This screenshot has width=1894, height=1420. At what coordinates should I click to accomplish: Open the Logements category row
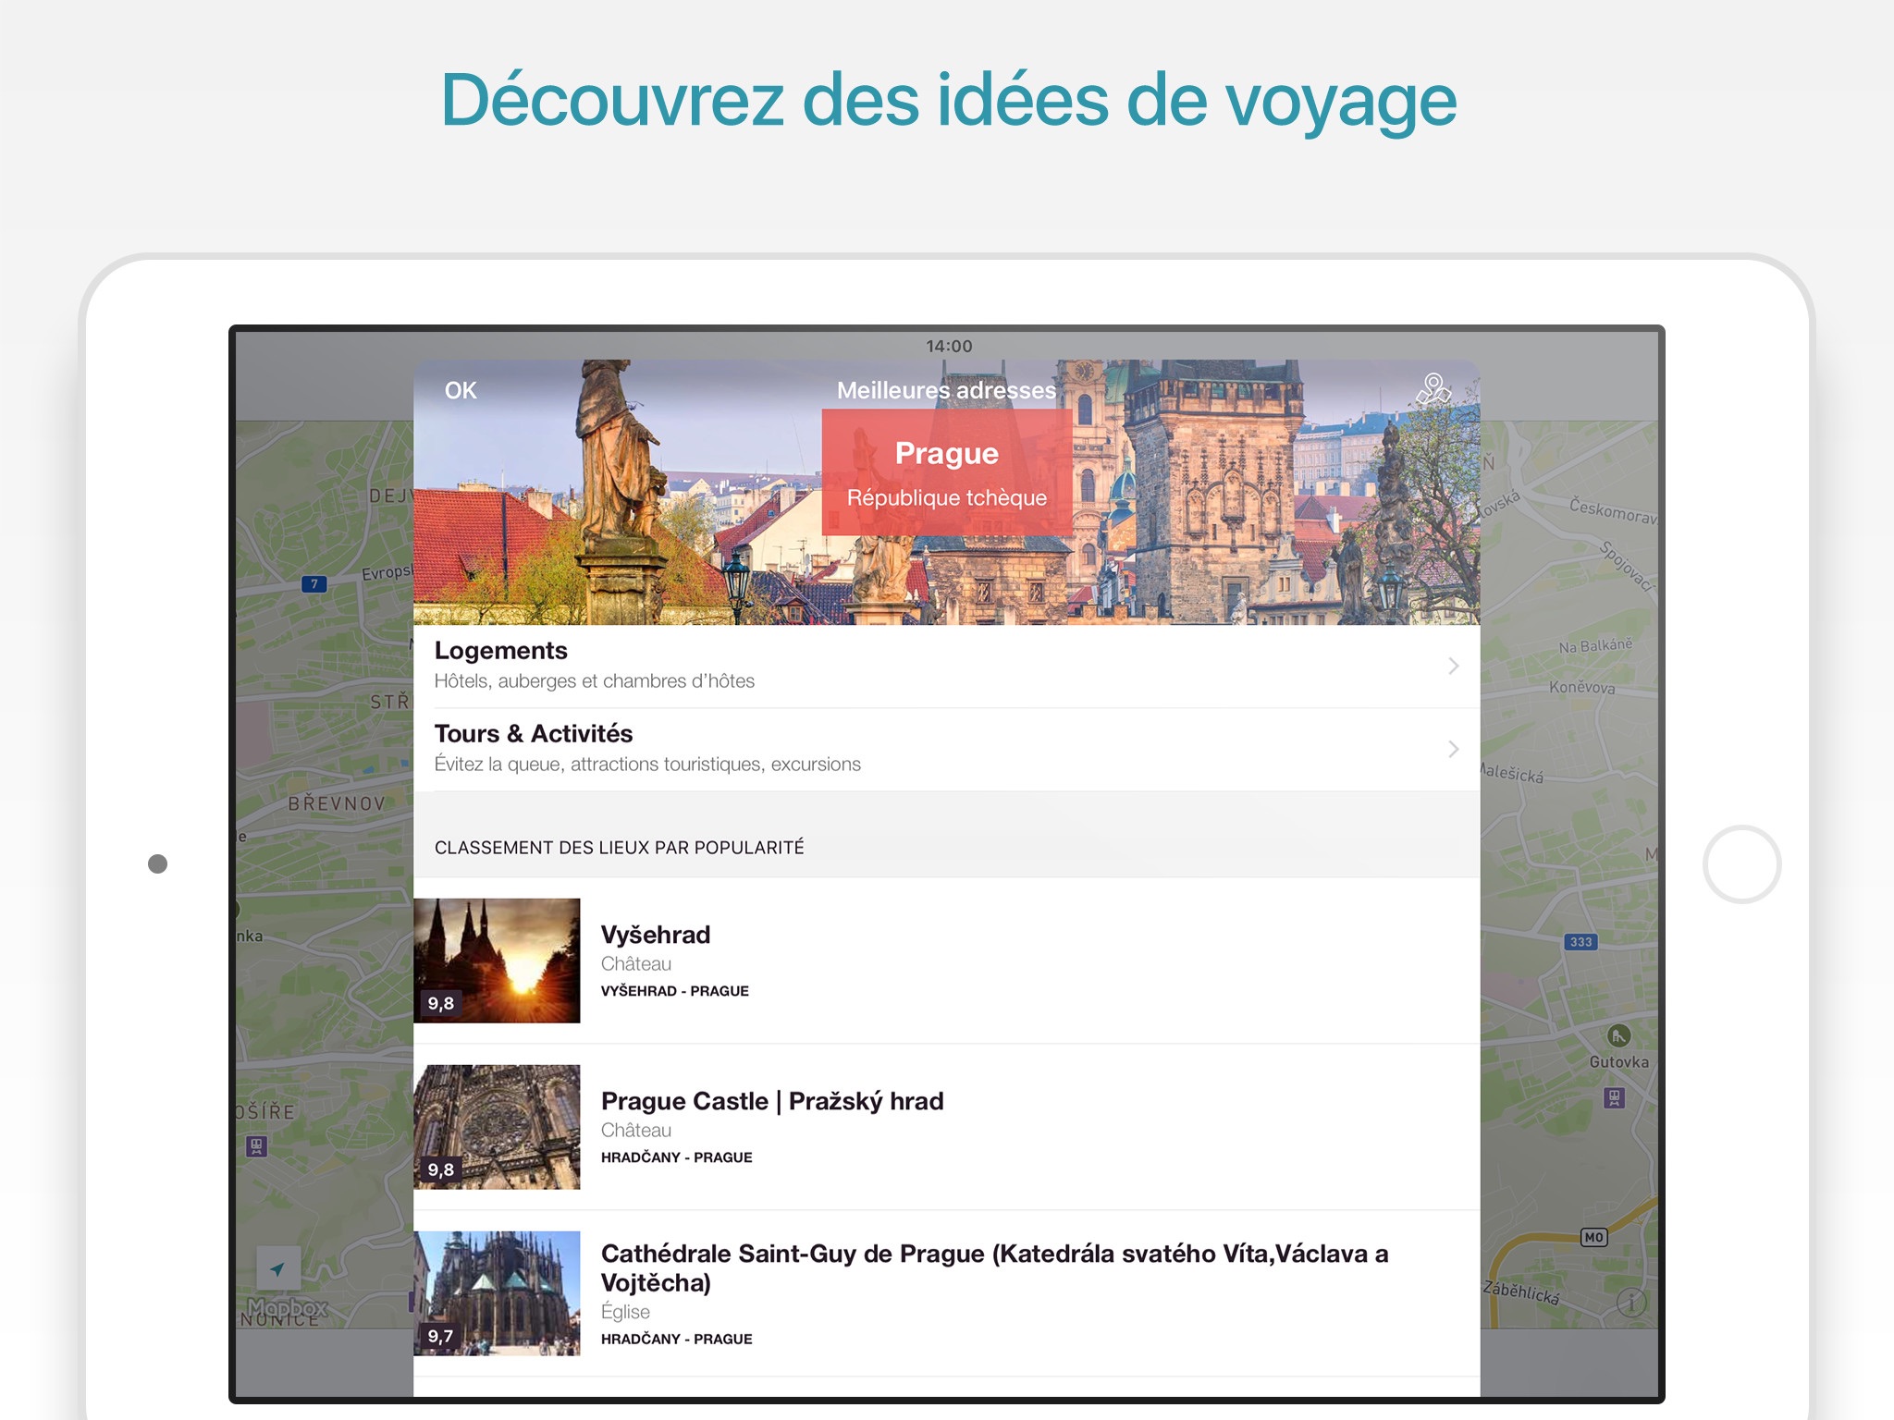pos(925,666)
